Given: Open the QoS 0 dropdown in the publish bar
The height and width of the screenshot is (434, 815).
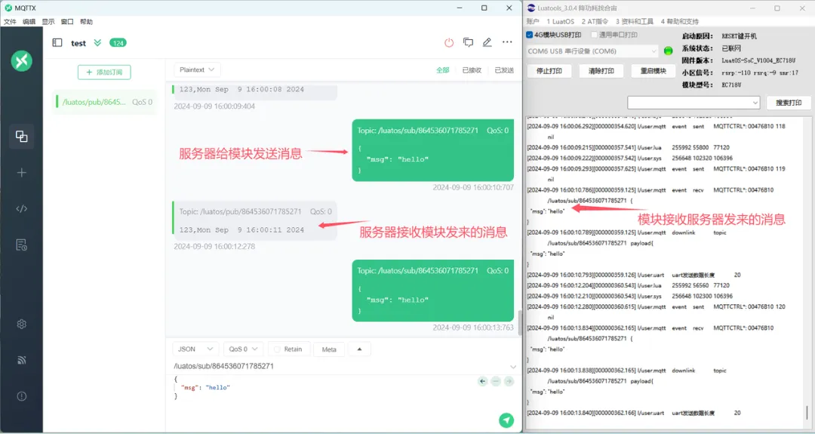Looking at the screenshot, I should coord(244,349).
